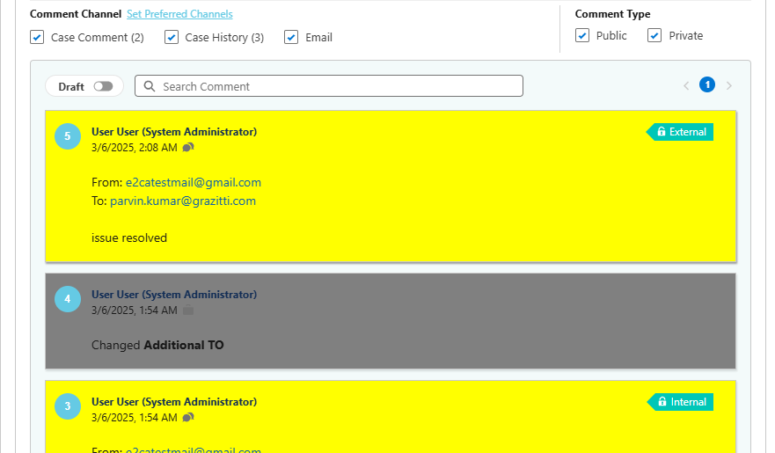Click the number 3 comment badge
Viewport: 775px width, 453px height.
pyautogui.click(x=68, y=406)
